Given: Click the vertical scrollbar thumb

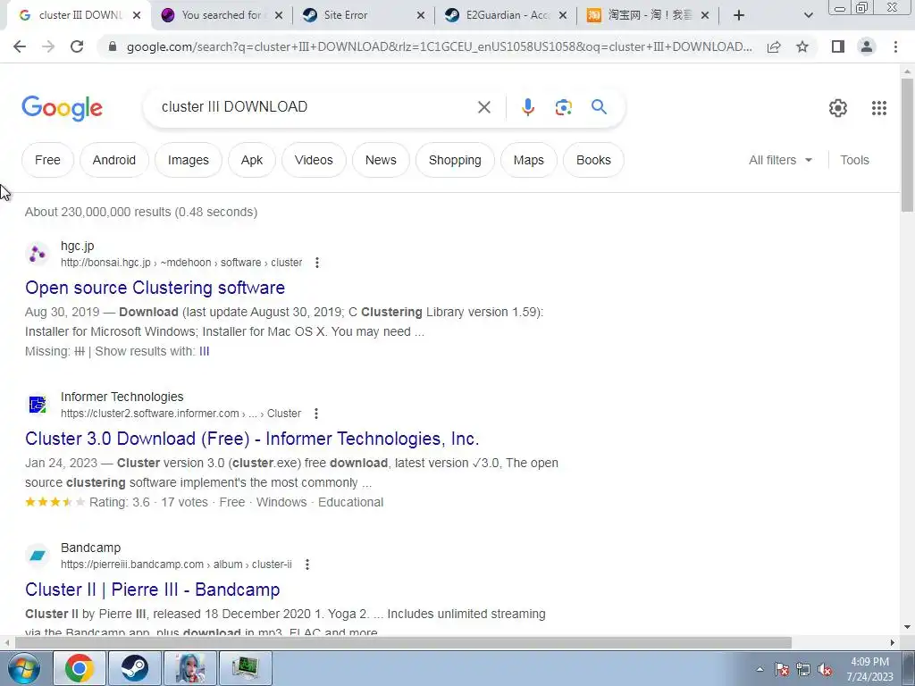Looking at the screenshot, I should [908, 145].
